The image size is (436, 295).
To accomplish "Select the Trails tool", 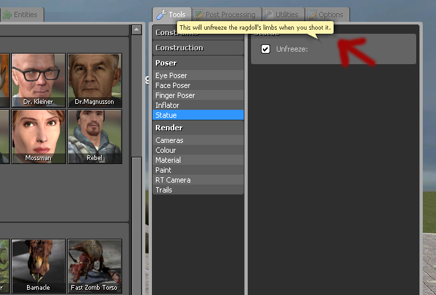I will [198, 190].
